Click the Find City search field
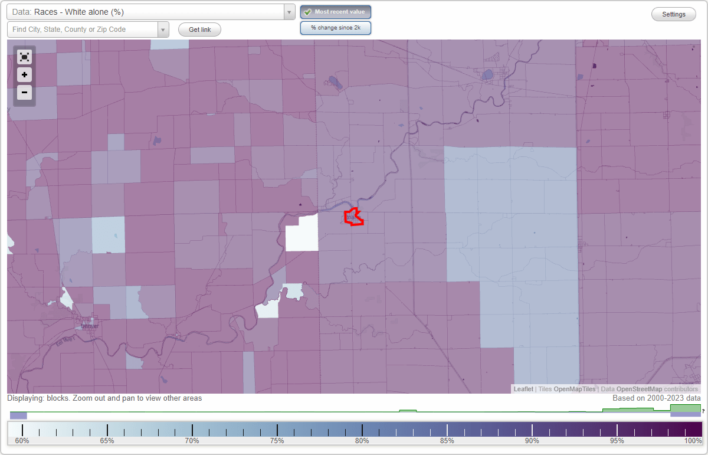Image resolution: width=708 pixels, height=455 pixels. [x=83, y=29]
